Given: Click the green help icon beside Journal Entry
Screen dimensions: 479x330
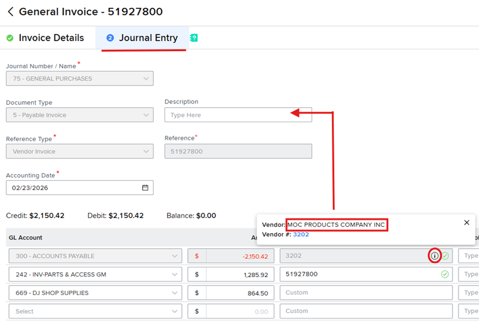Looking at the screenshot, I should pos(193,38).
